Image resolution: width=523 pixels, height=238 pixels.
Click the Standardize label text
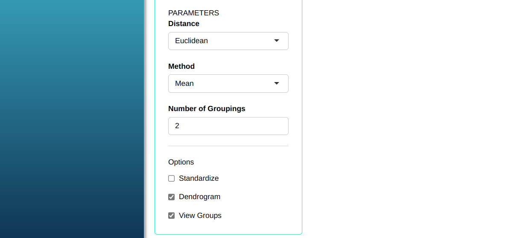tap(199, 178)
